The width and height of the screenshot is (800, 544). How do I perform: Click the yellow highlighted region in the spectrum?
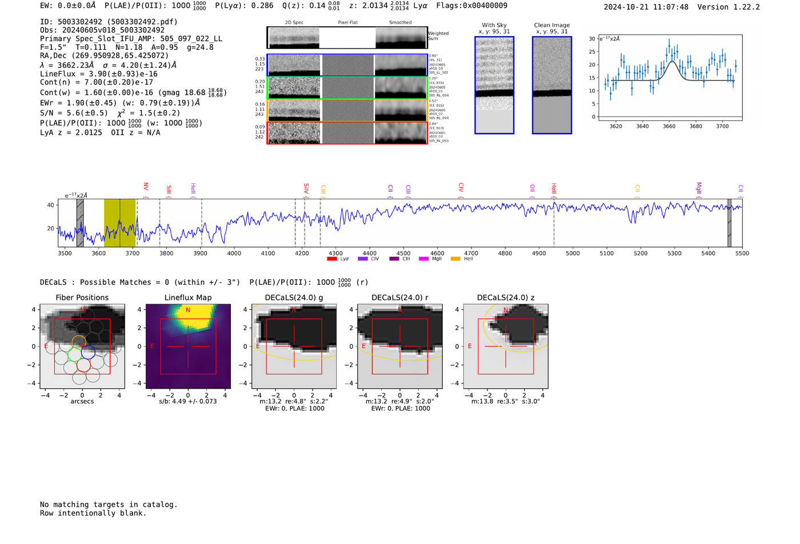(120, 223)
